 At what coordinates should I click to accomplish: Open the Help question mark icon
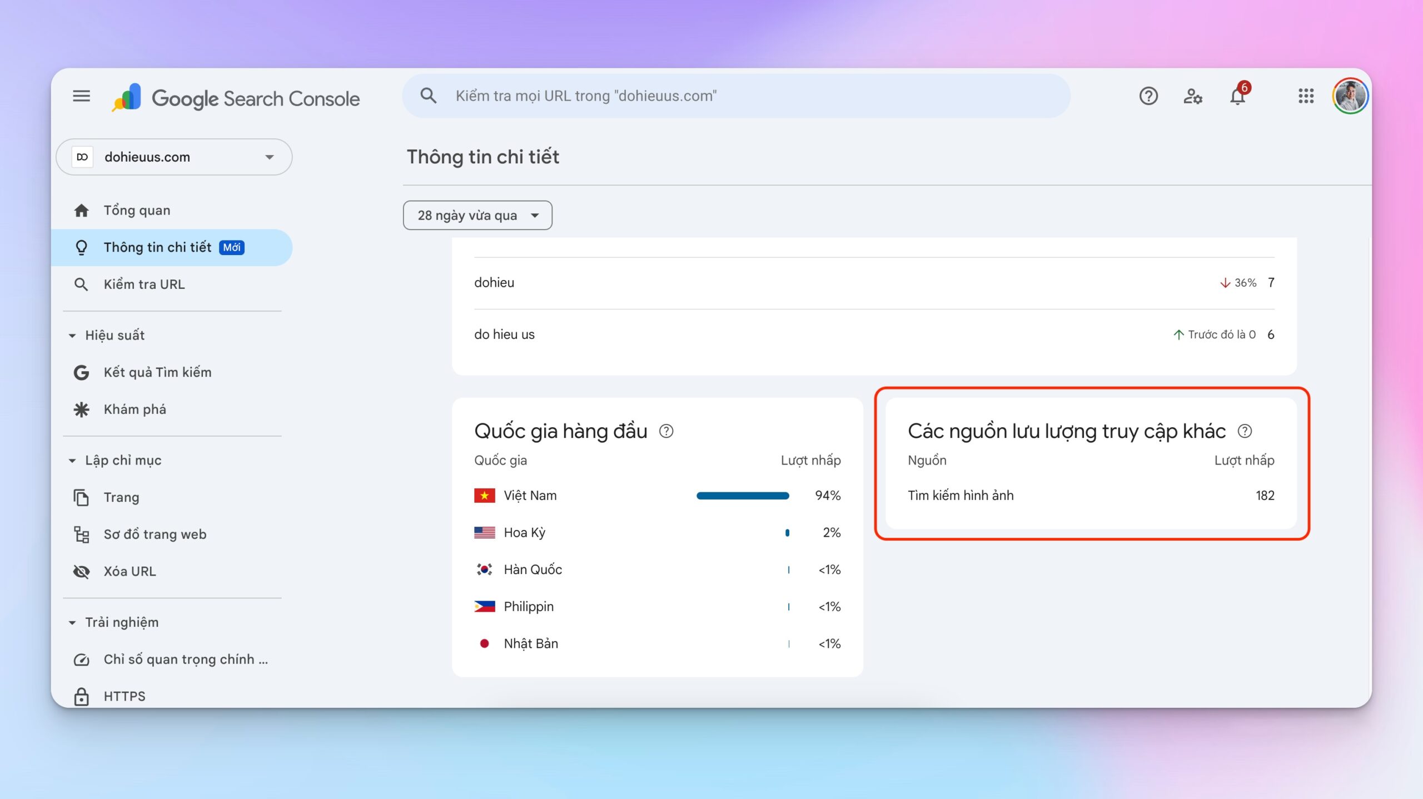(x=1148, y=96)
